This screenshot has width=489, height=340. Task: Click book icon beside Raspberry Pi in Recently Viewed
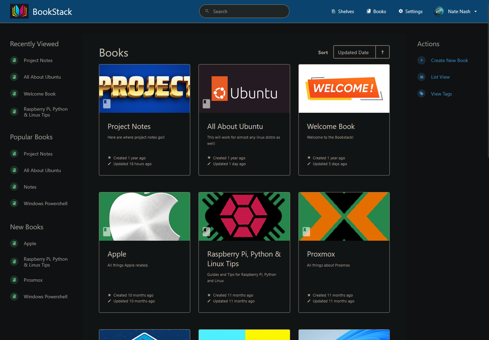pos(14,112)
